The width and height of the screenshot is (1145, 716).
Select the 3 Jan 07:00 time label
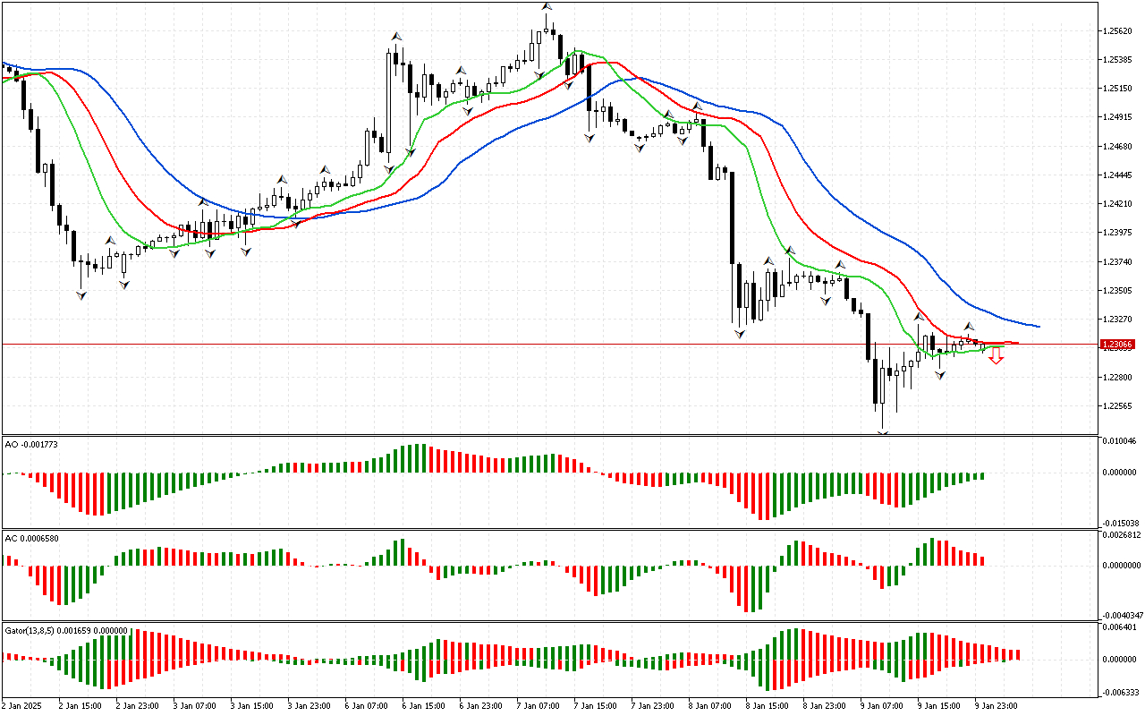click(194, 705)
